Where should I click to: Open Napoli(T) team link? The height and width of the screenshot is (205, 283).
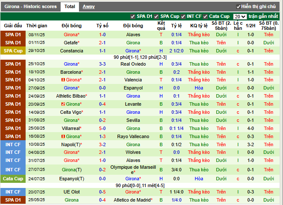click(71, 144)
